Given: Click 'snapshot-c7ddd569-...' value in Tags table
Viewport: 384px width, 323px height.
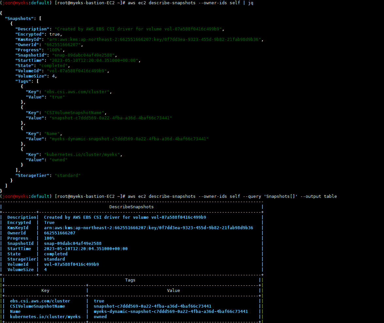Looking at the screenshot, I should [152, 306].
